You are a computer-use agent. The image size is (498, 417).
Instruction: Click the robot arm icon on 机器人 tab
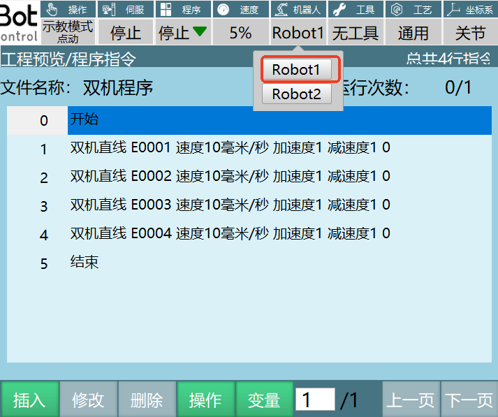[281, 10]
